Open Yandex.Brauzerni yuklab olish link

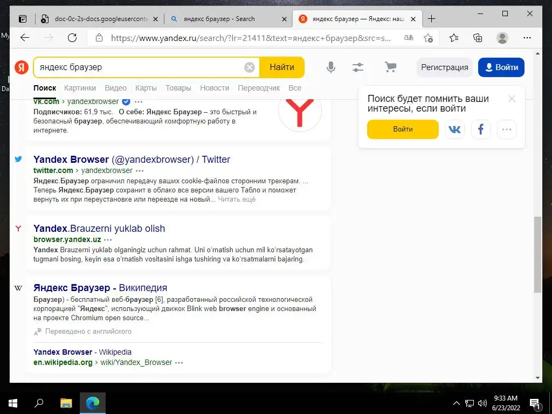(x=99, y=229)
